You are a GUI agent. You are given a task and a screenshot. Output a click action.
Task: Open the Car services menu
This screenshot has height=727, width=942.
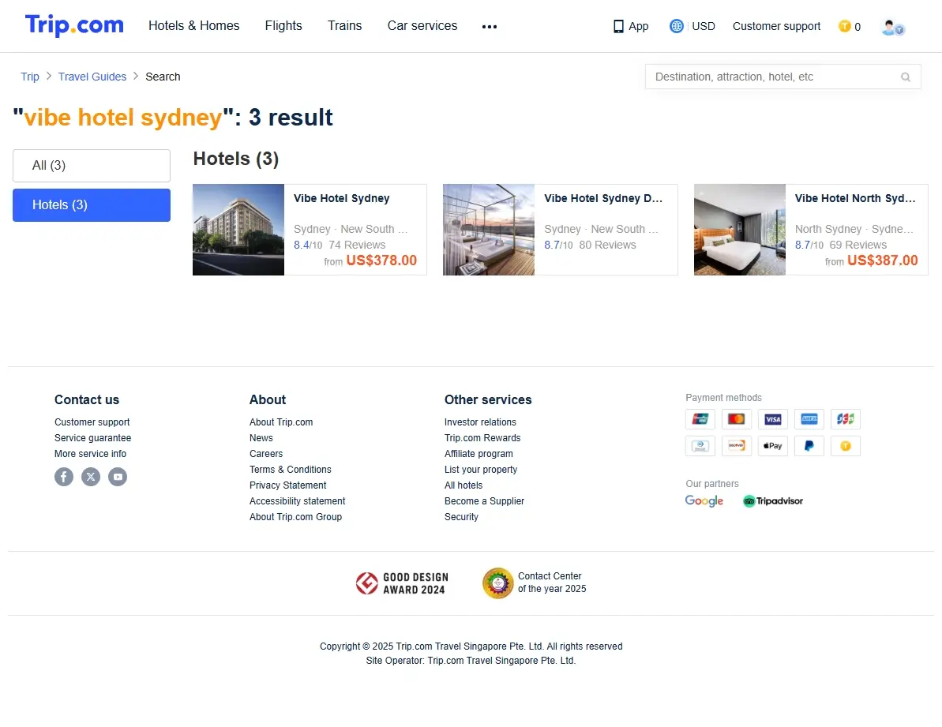coord(422,26)
